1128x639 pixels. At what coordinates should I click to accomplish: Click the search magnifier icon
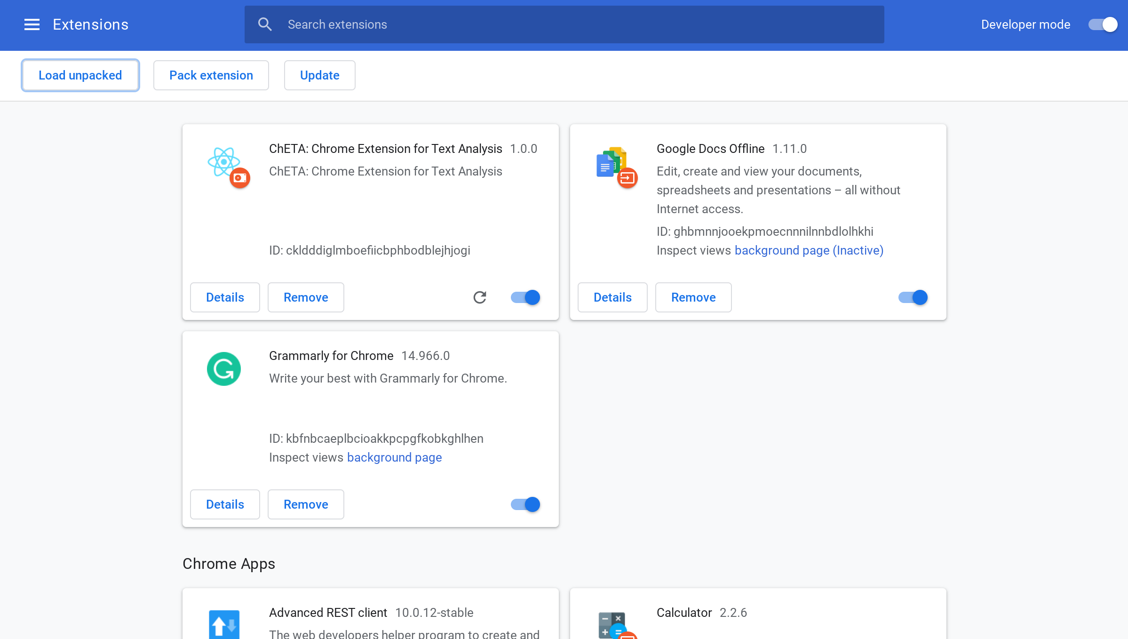tap(265, 24)
